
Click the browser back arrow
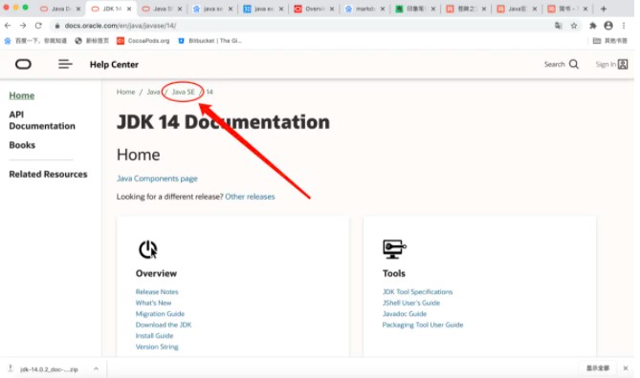click(x=8, y=26)
